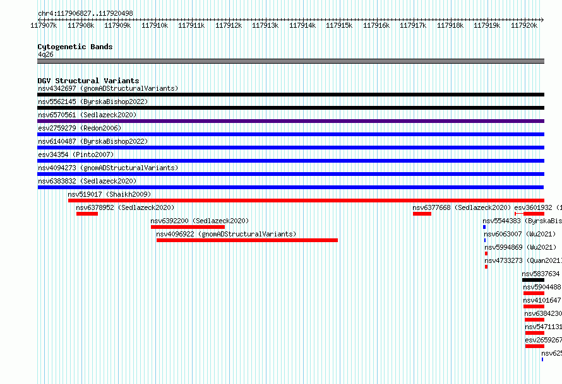Screen dimensions: 562x384
Task: Click the red bar under nsv4101647
Action: (534, 306)
